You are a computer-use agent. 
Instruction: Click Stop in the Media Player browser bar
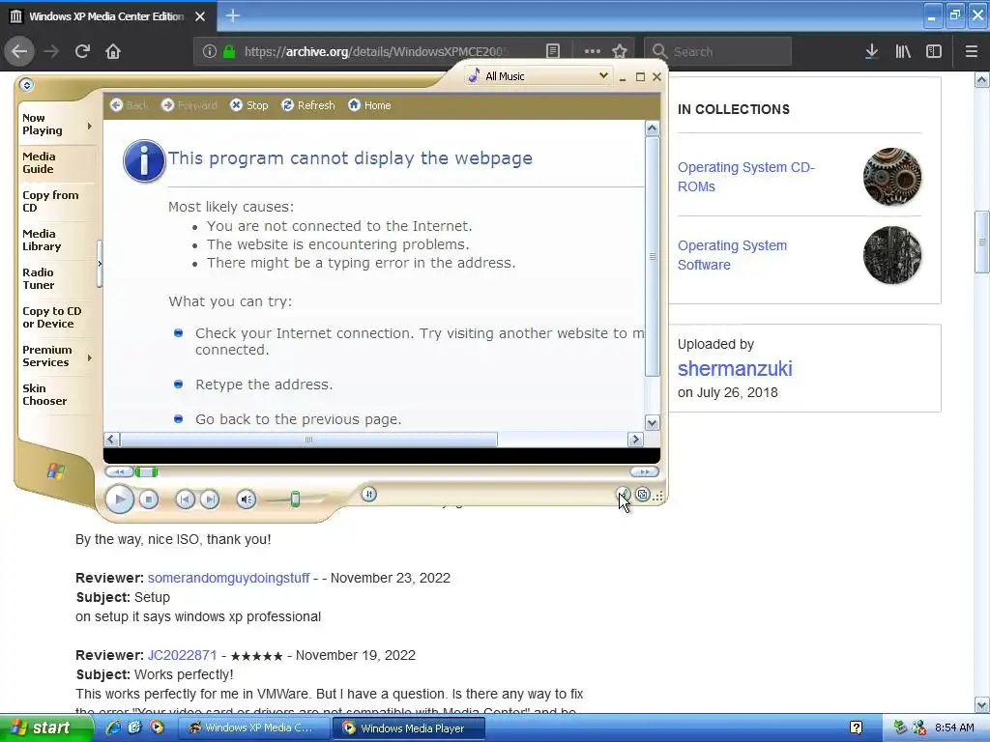click(x=248, y=105)
